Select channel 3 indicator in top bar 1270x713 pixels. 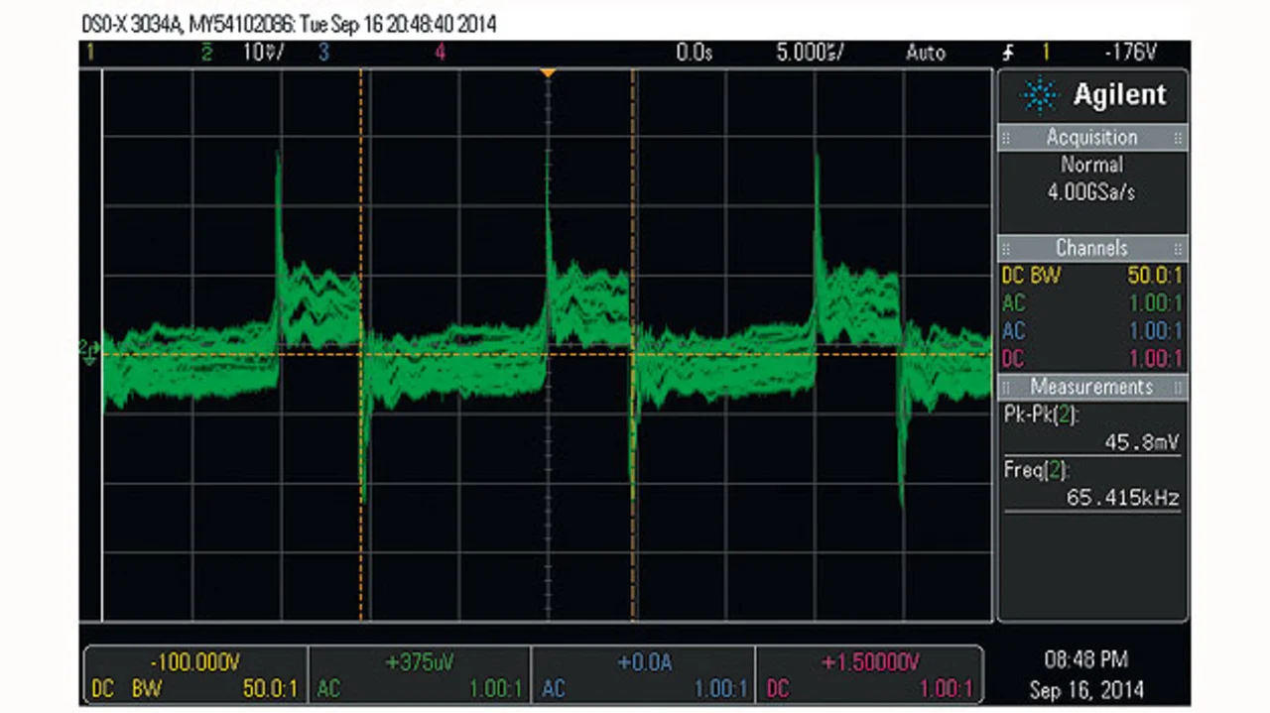[323, 53]
